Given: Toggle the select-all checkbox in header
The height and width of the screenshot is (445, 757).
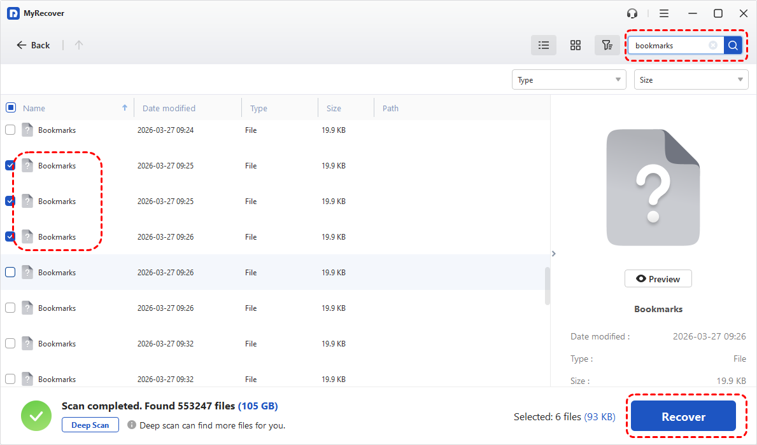Looking at the screenshot, I should [x=11, y=107].
